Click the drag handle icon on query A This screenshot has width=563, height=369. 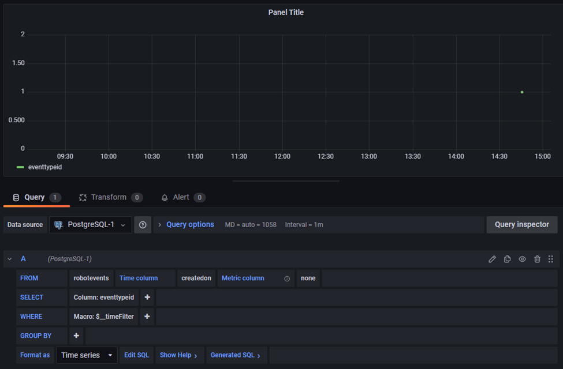point(551,259)
